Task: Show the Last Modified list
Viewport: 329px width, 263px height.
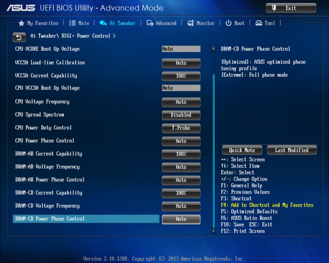Action: pos(292,150)
